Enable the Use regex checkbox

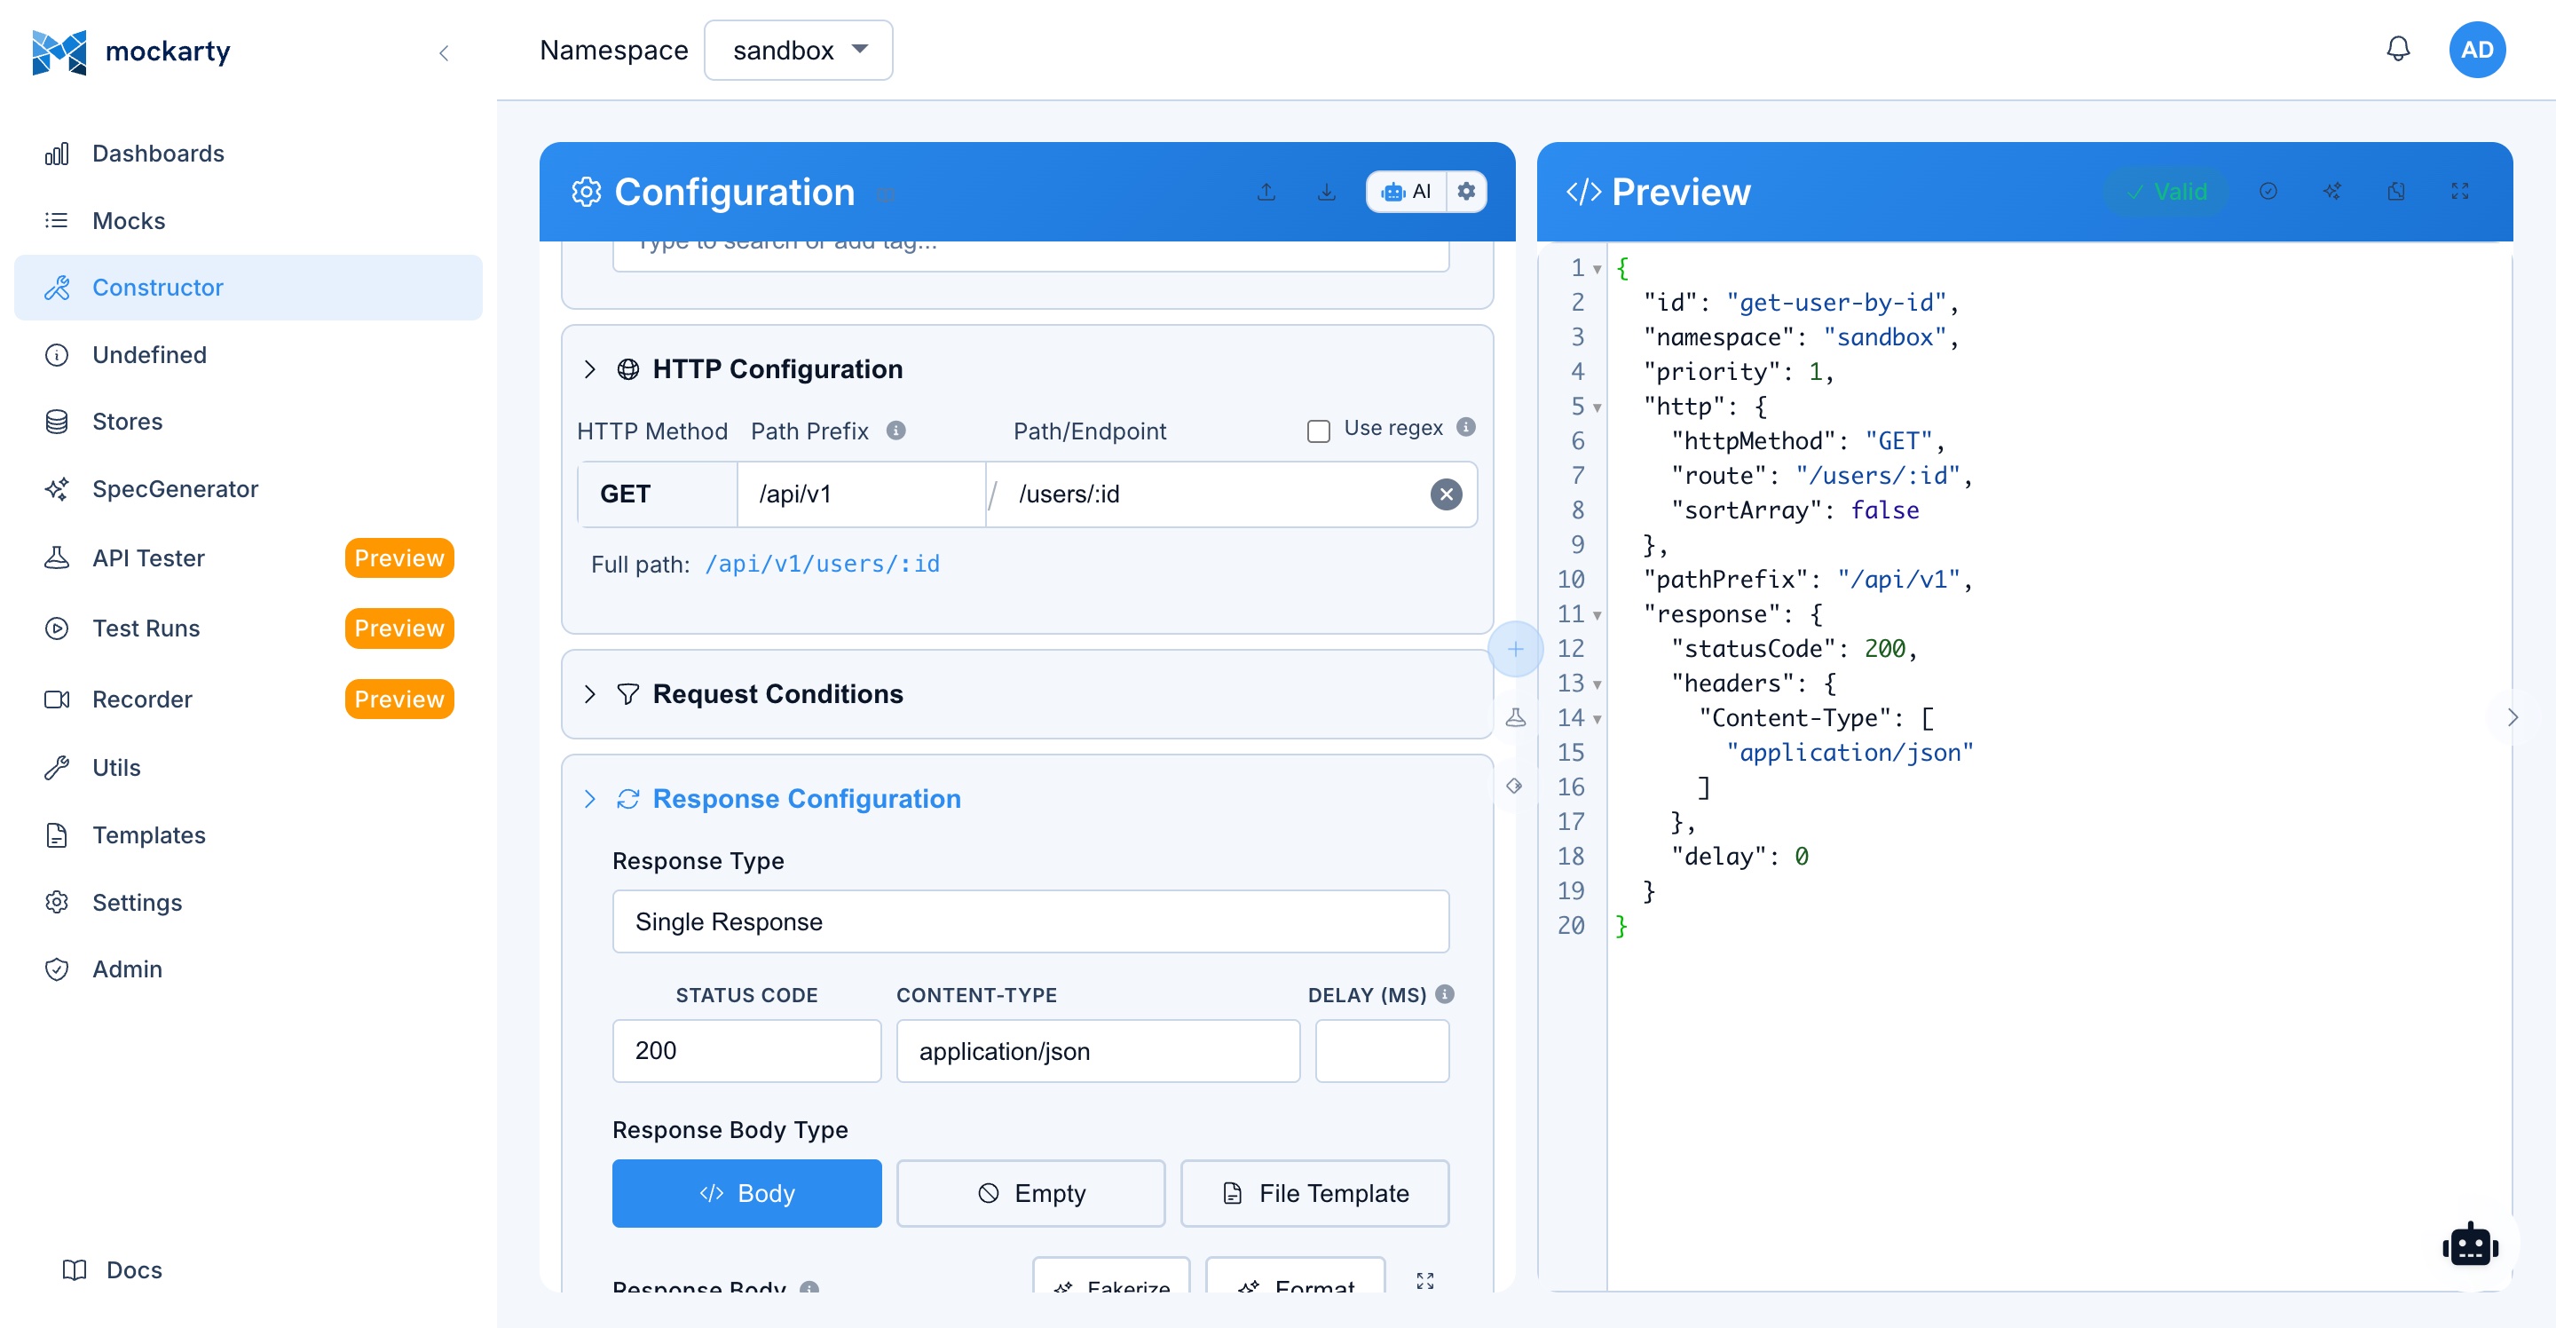point(1318,431)
